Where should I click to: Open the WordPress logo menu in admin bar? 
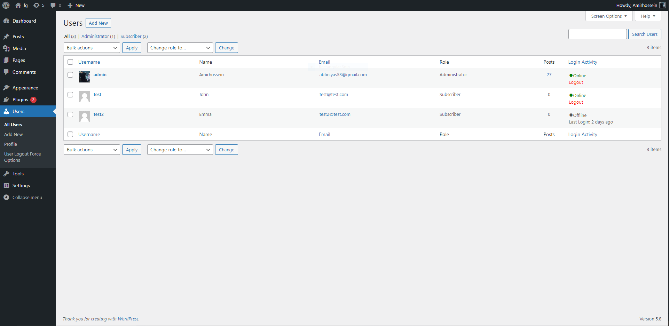(6, 5)
